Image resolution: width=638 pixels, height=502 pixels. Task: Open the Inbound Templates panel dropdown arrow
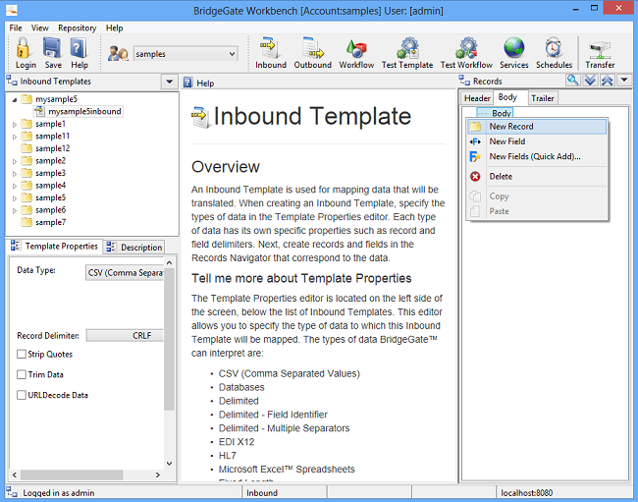coord(169,82)
